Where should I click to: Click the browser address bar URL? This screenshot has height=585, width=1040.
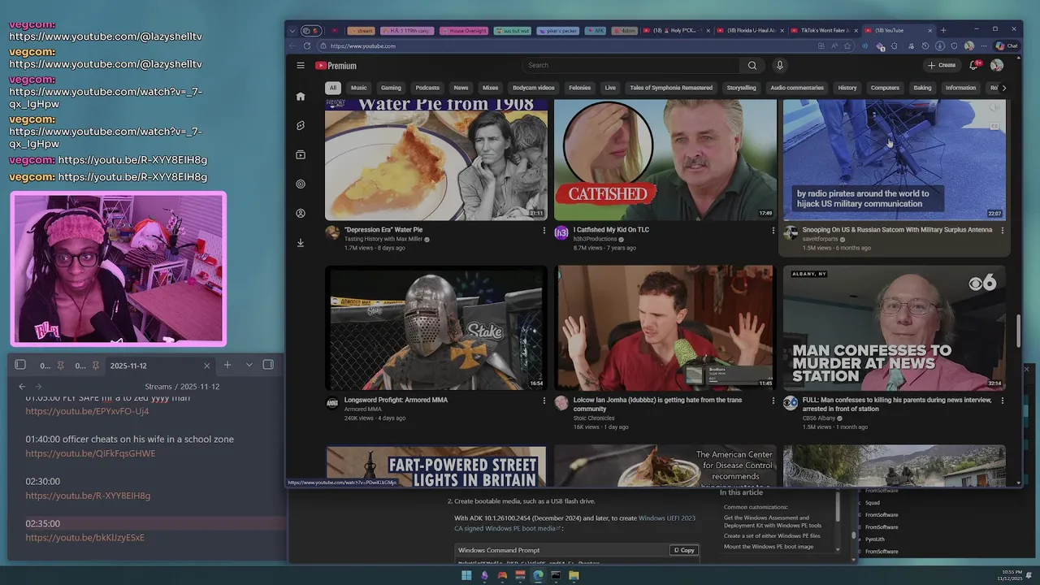click(x=362, y=46)
